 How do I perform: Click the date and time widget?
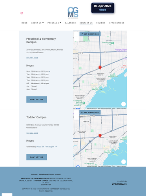pyautogui.click(x=103, y=8)
